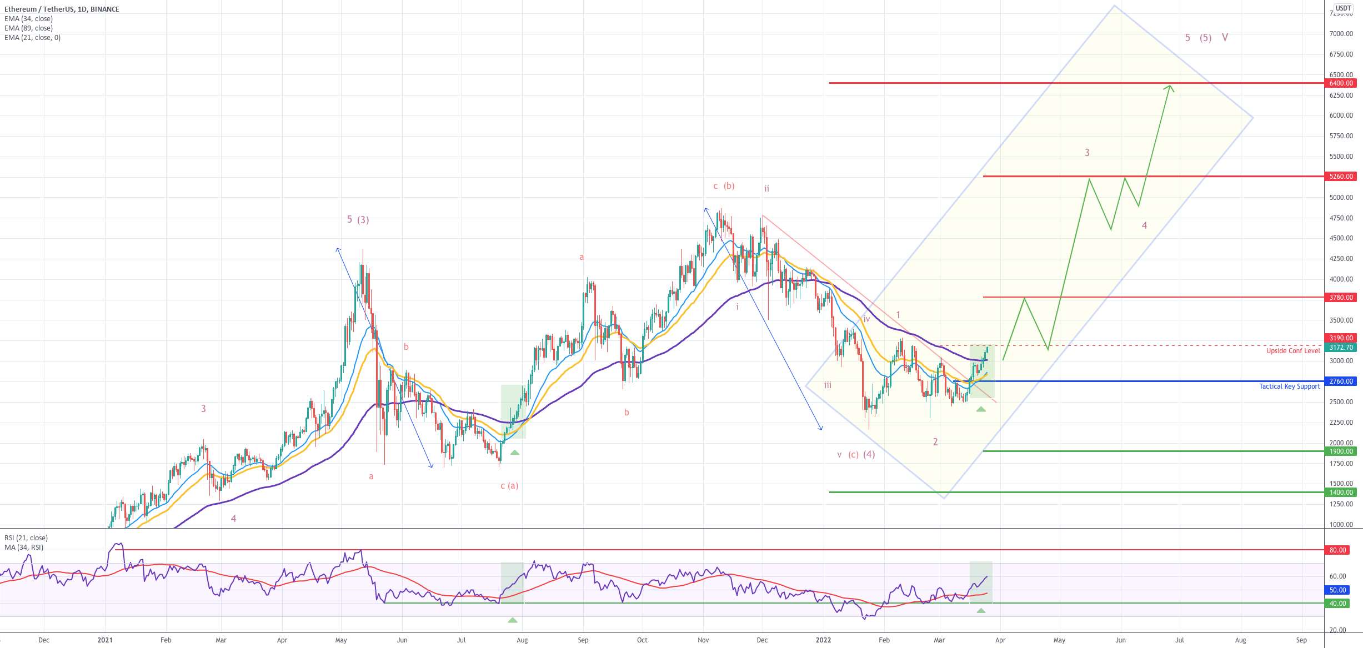This screenshot has width=1363, height=648.
Task: Click the Oct label on time axis
Action: [x=642, y=640]
